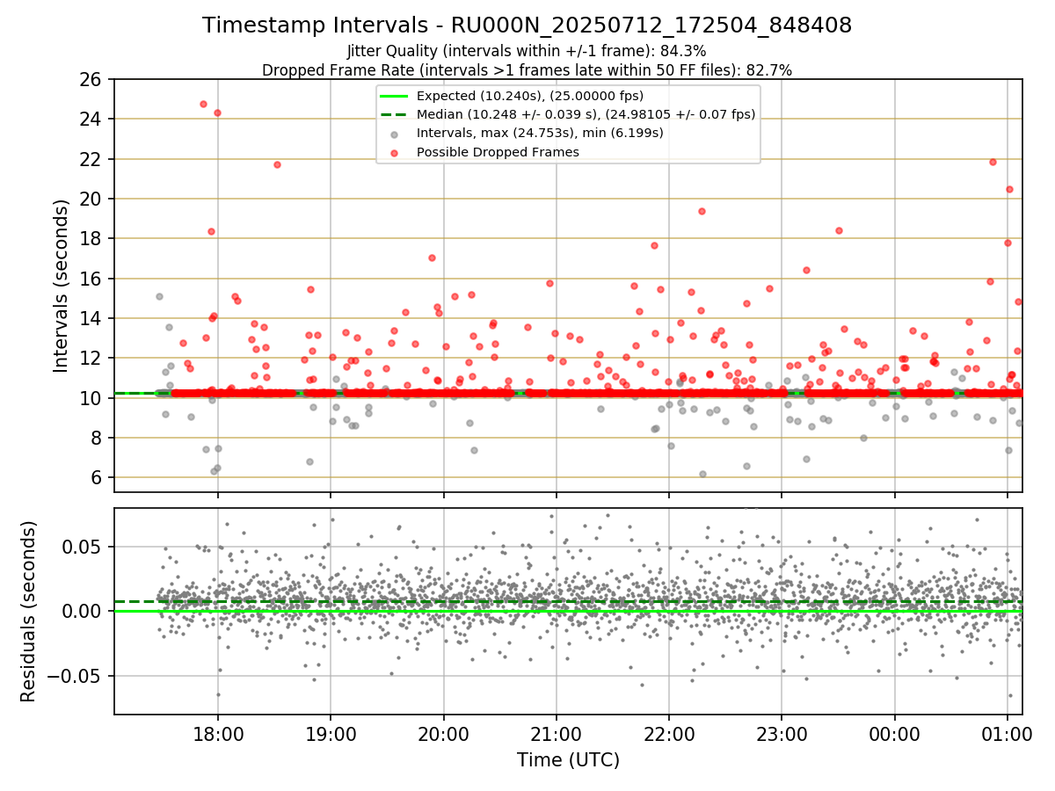Click the solid green line sample in the legend
1055x791 pixels.
coord(394,96)
